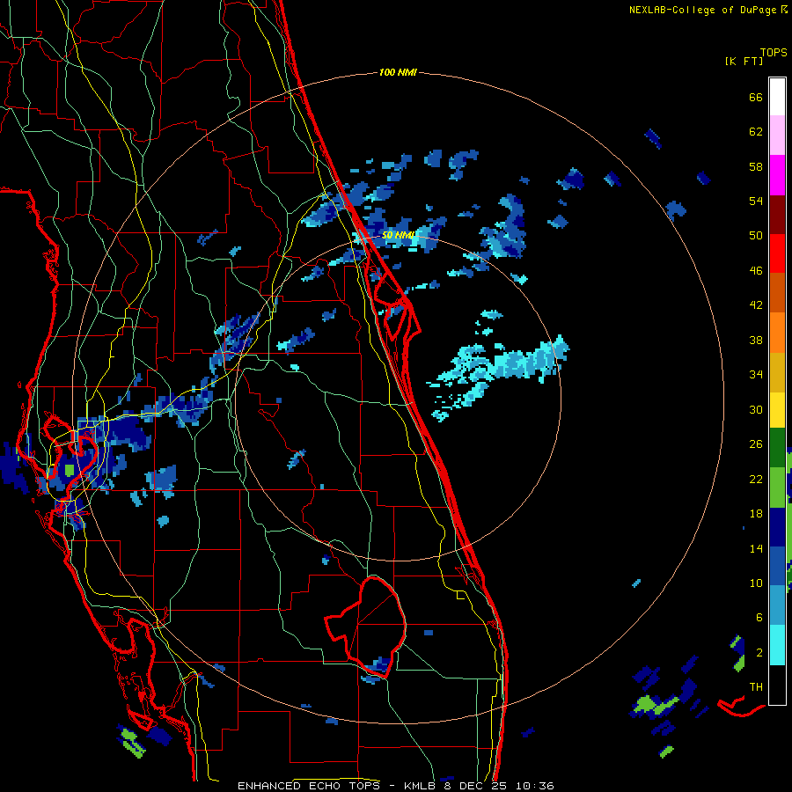Click the 8 DEC 25 date stamp
Screen dimensions: 792x792
[x=476, y=786]
